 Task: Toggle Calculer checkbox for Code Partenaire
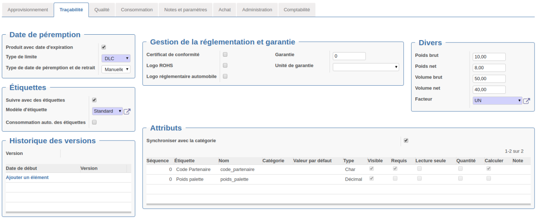click(x=489, y=169)
